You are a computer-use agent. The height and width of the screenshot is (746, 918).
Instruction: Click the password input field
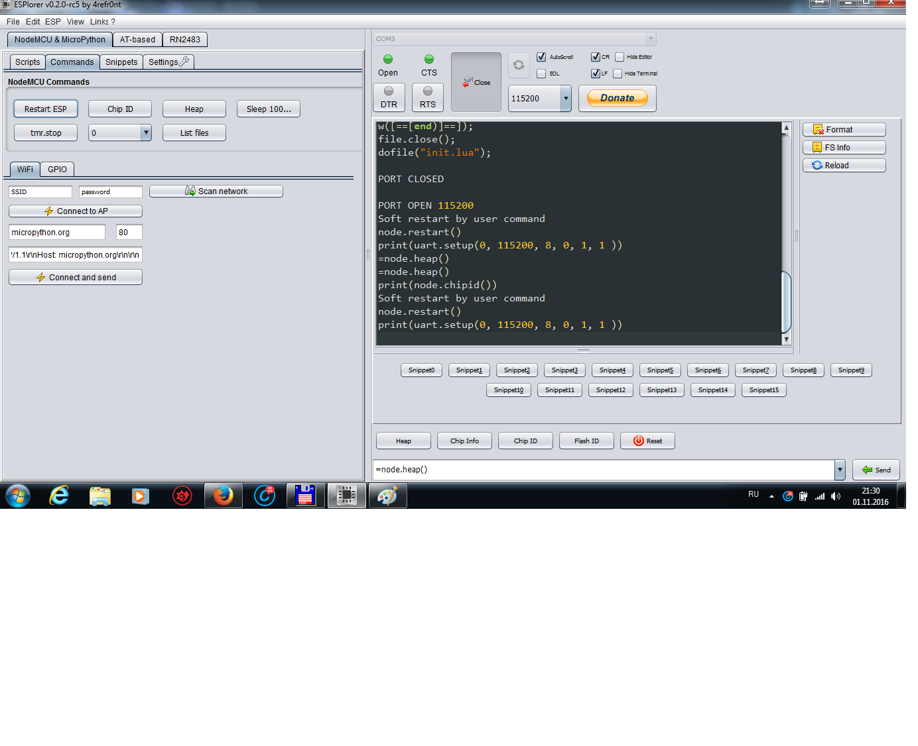click(111, 192)
